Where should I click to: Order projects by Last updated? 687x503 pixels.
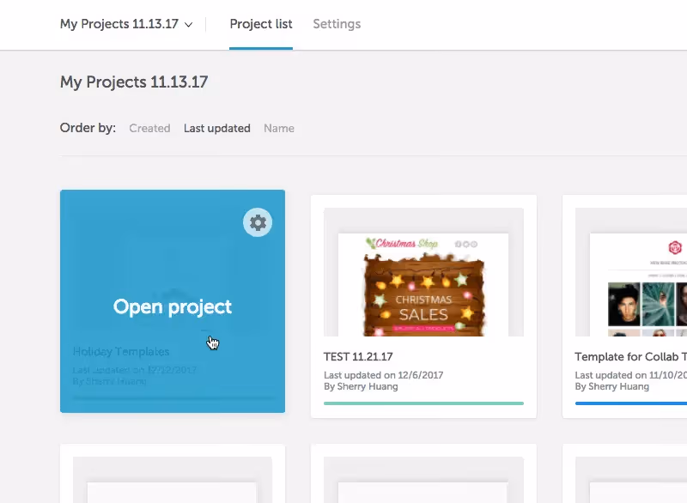(217, 128)
